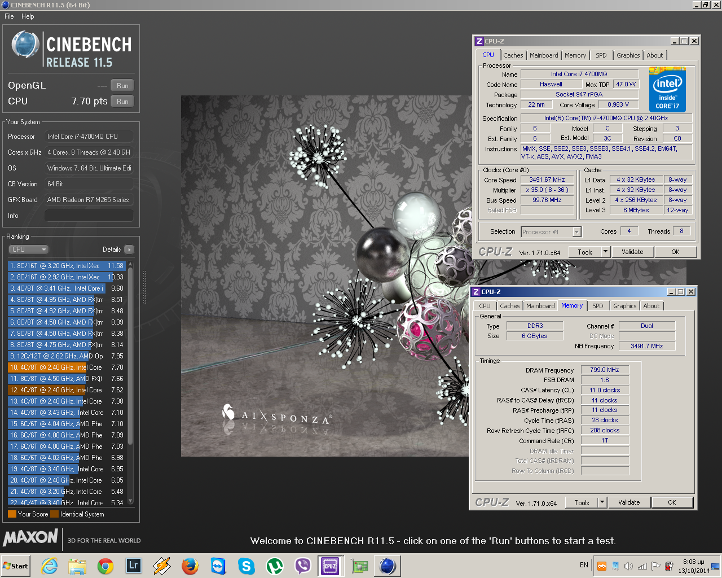Click Core Speed value 3491.67 MHz
This screenshot has height=578, width=722.
coord(547,180)
